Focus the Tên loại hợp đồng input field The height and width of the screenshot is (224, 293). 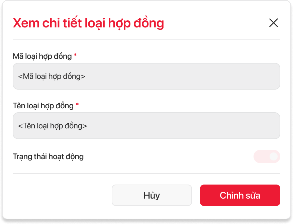coord(146,126)
